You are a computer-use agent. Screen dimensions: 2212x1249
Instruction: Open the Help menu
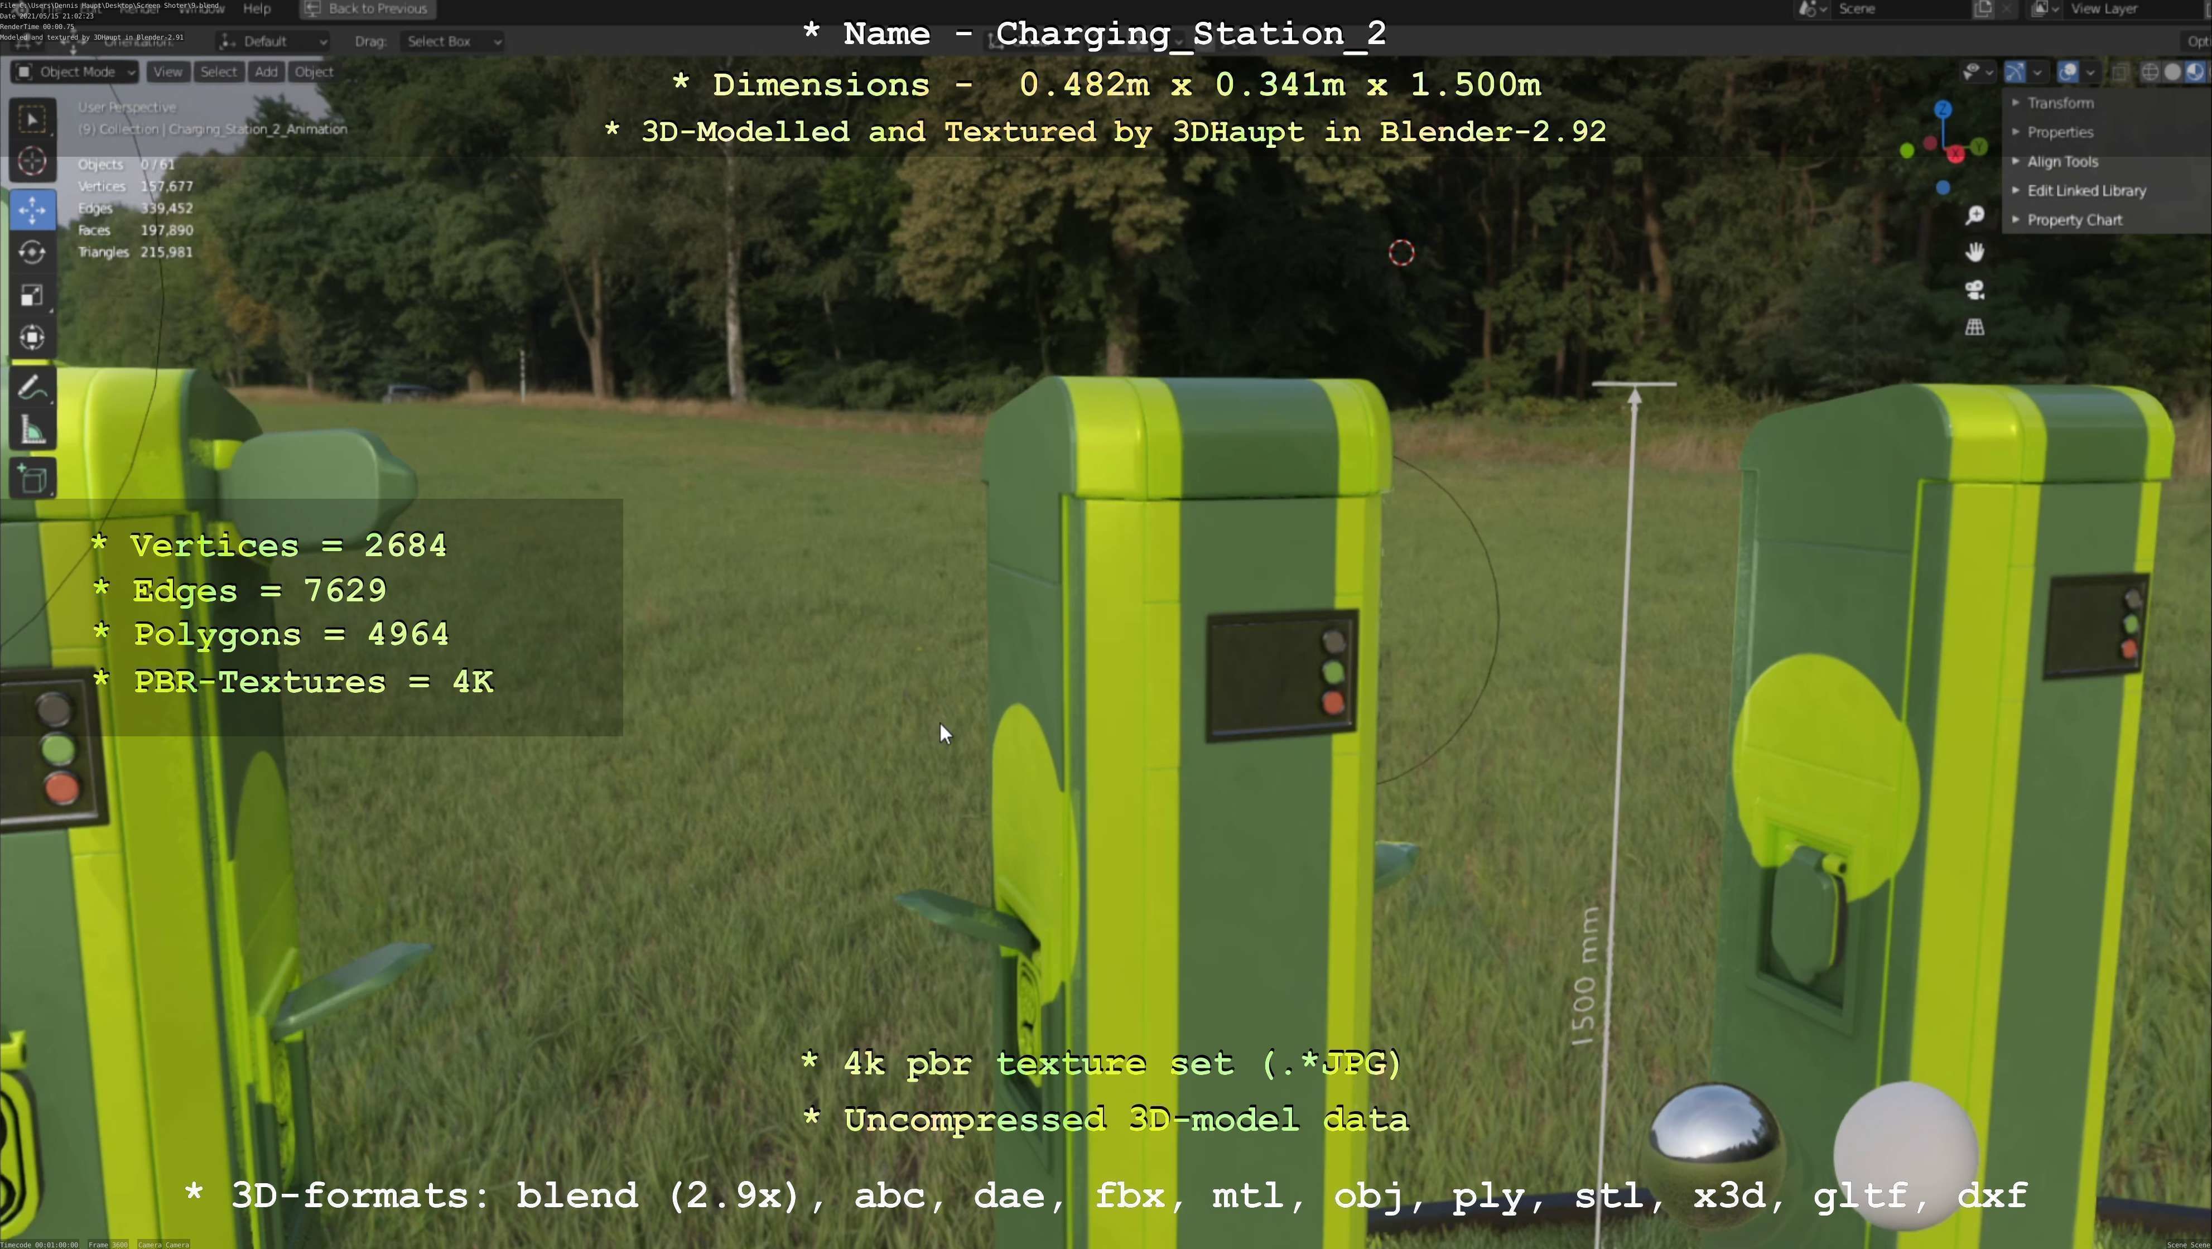click(256, 8)
